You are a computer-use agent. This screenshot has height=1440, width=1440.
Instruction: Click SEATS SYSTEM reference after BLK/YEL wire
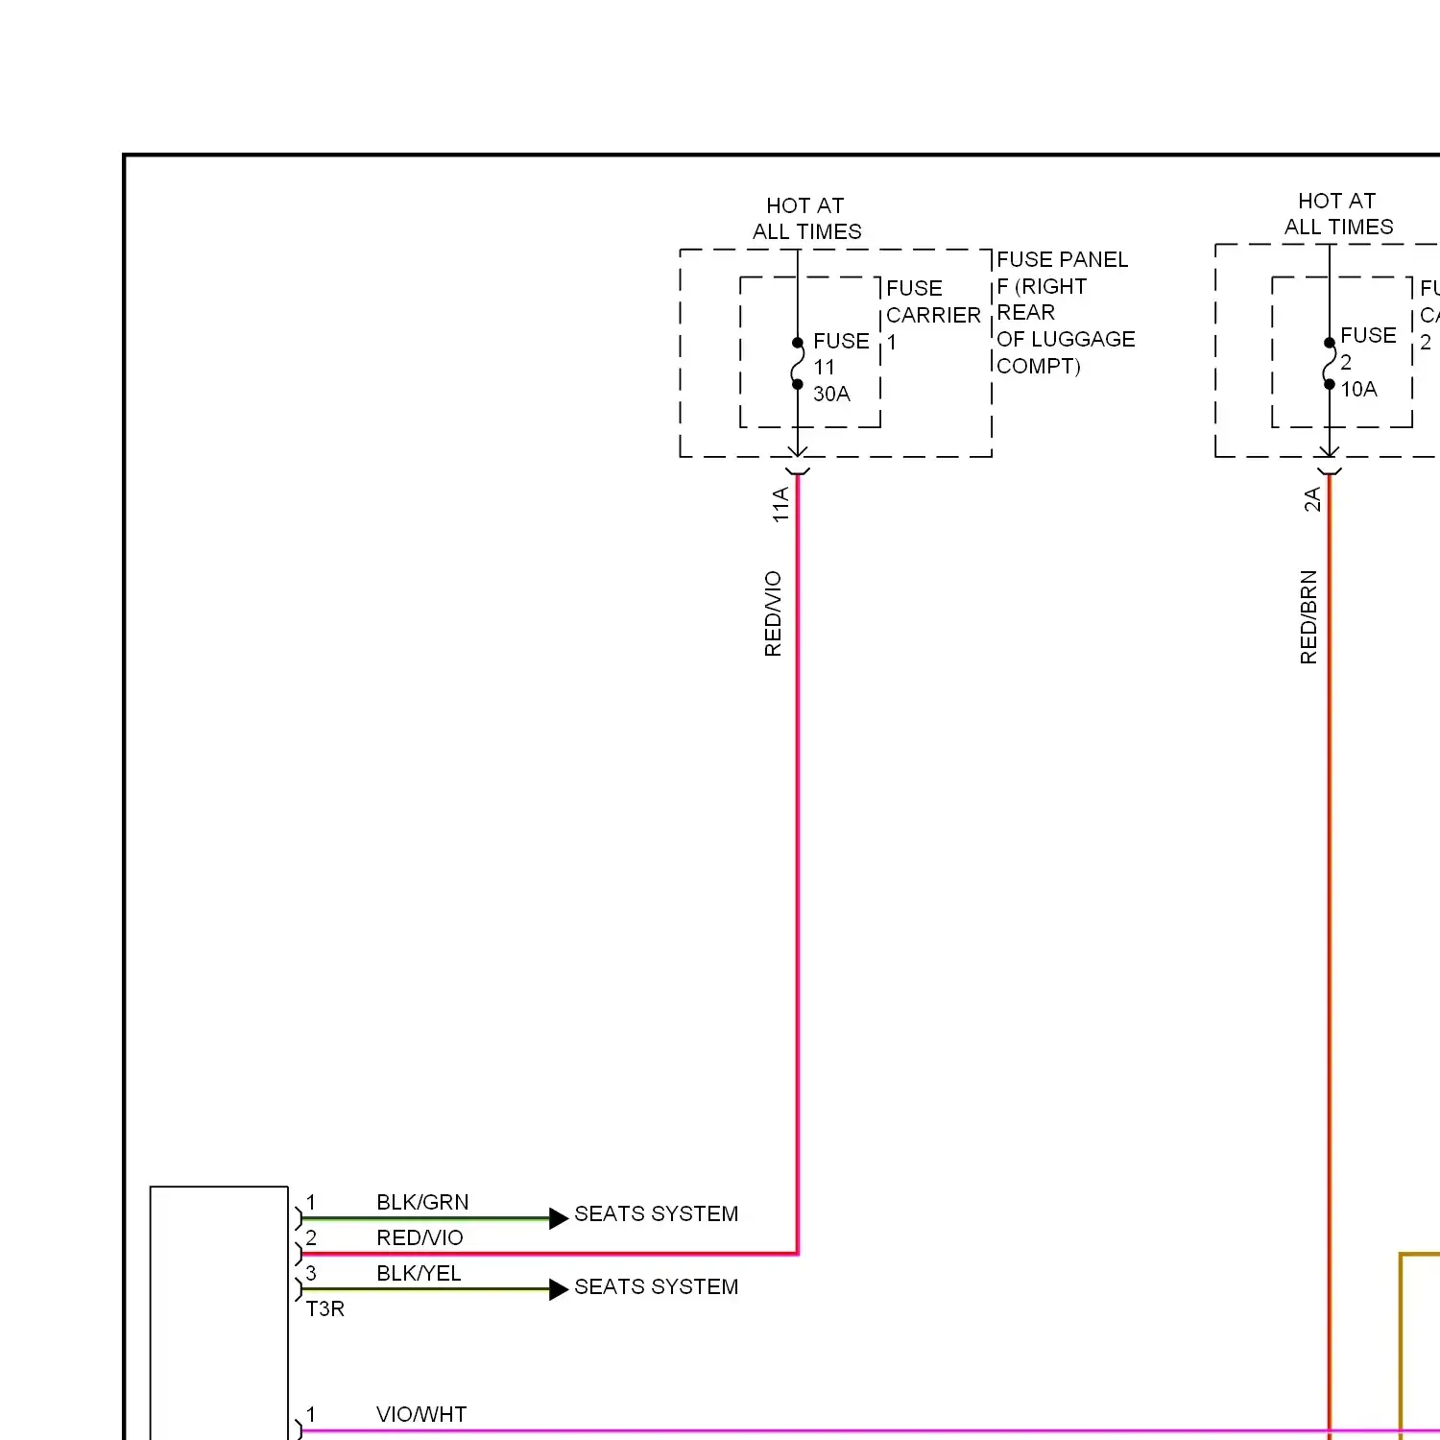pos(657,1286)
